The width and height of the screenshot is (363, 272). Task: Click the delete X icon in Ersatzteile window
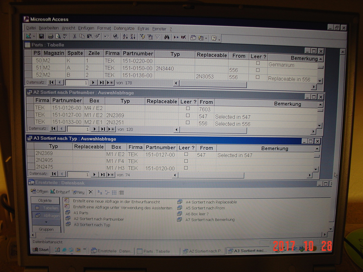90,192
